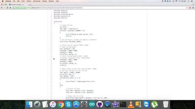Open the yellow archive utility dock icon
The image size is (195, 109).
point(139,104)
